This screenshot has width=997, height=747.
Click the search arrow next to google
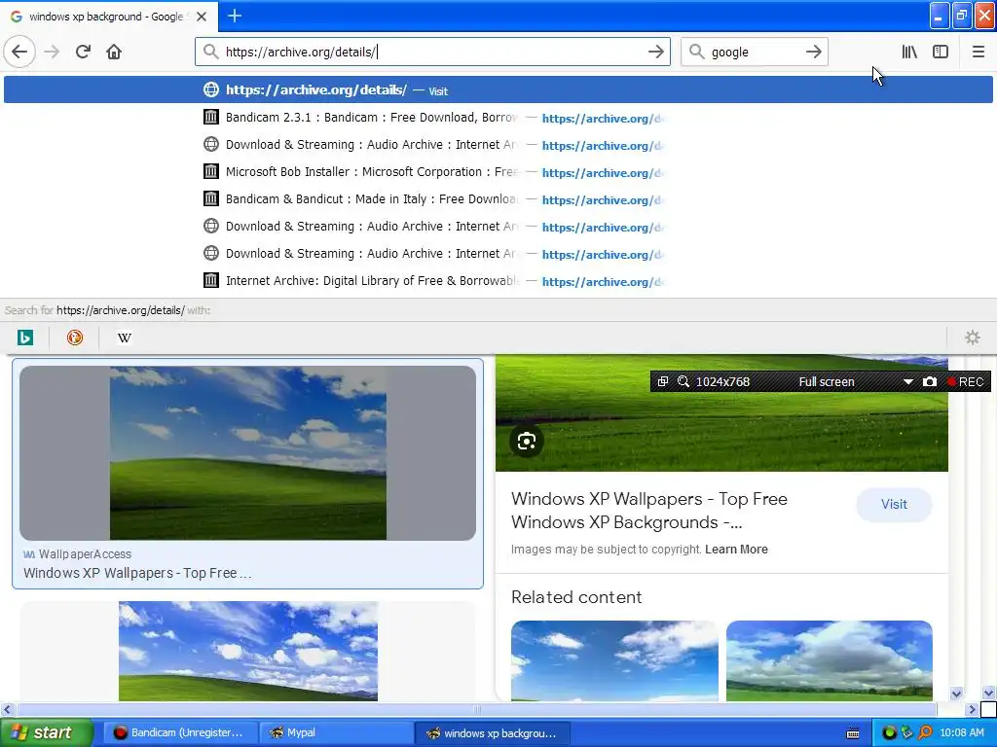(x=813, y=52)
